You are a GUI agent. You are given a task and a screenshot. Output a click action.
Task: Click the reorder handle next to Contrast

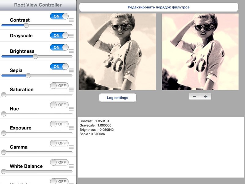click(72, 20)
